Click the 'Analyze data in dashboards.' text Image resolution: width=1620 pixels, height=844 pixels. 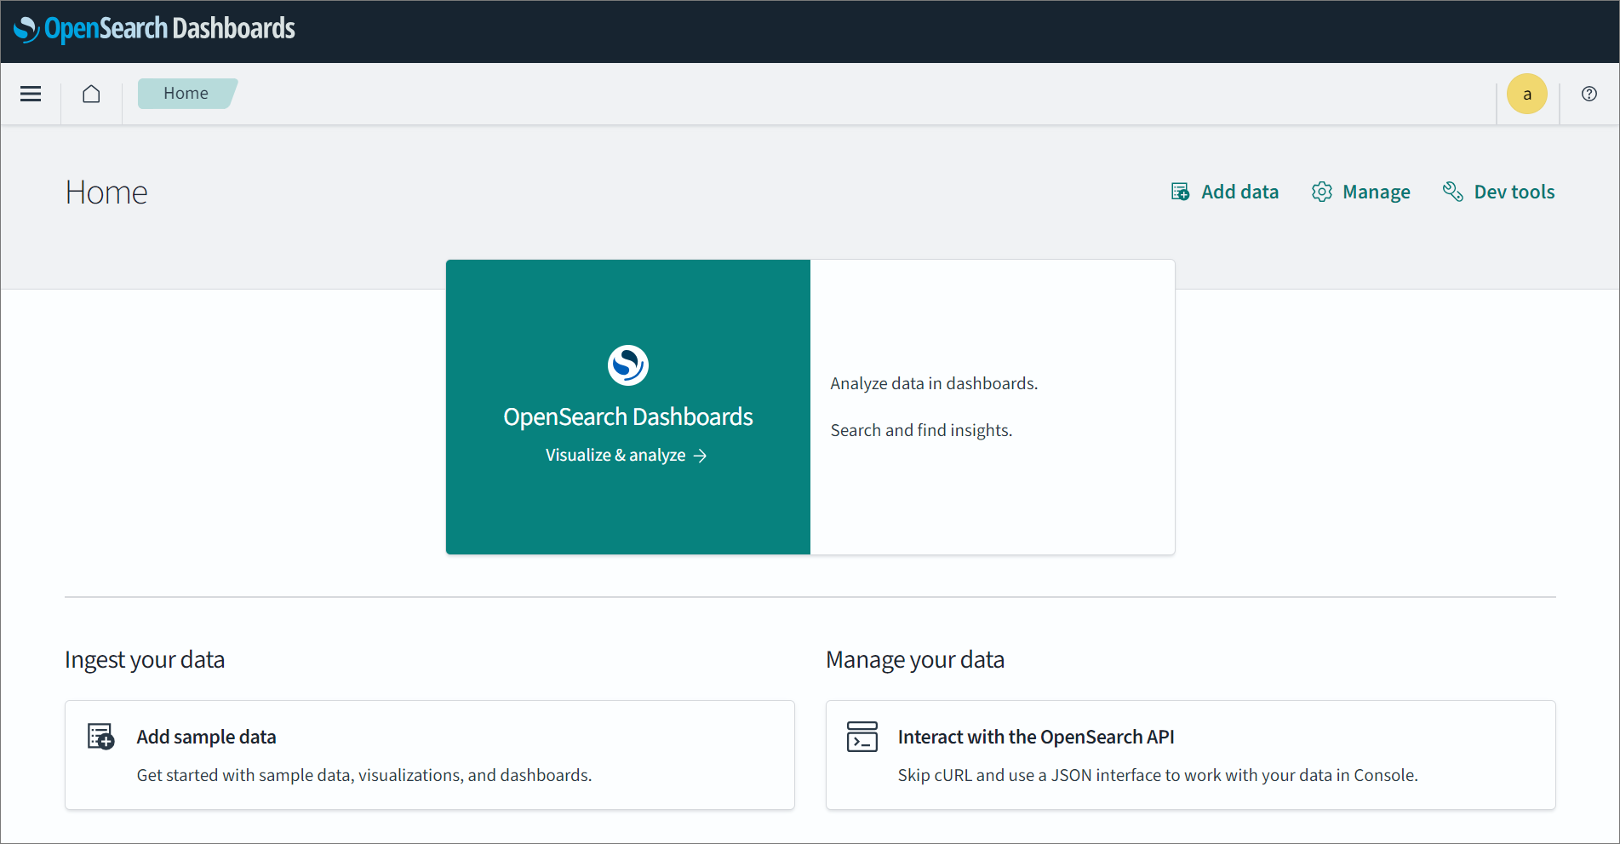[934, 383]
